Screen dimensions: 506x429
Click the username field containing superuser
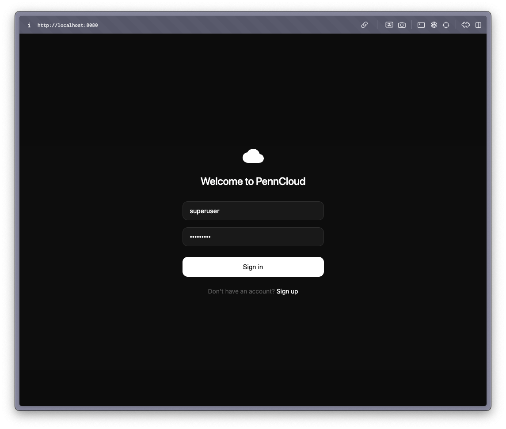253,211
